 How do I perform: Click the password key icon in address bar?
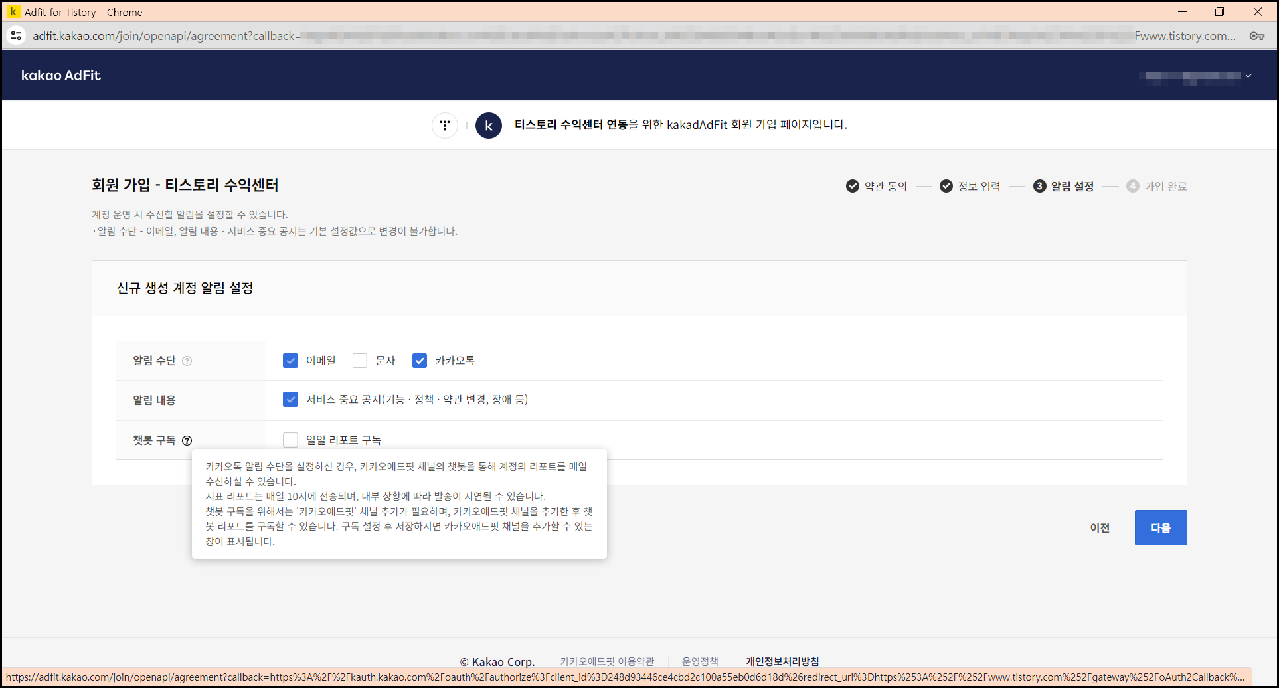click(x=1256, y=36)
